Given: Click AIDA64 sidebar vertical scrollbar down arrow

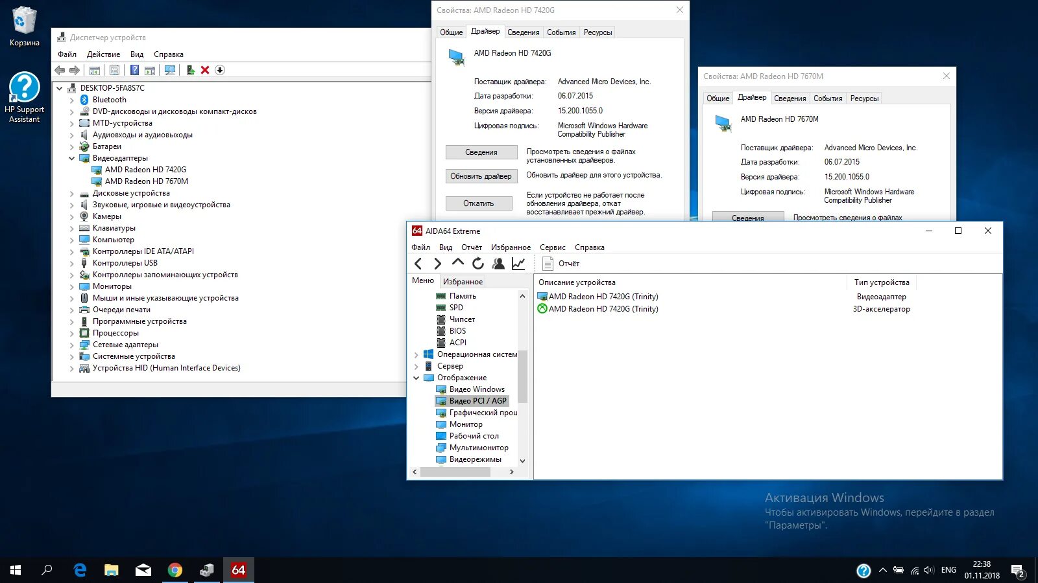Looking at the screenshot, I should click(x=523, y=461).
